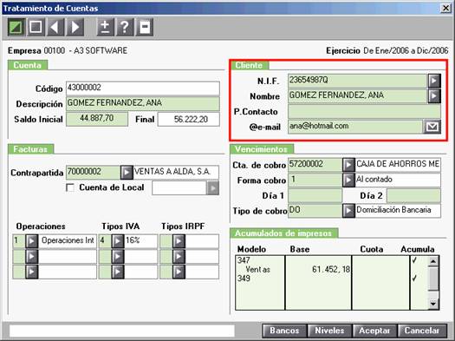Image resolution: width=455 pixels, height=341 pixels.
Task: Open Contrapartida account selector arrow
Action: tap(127, 173)
